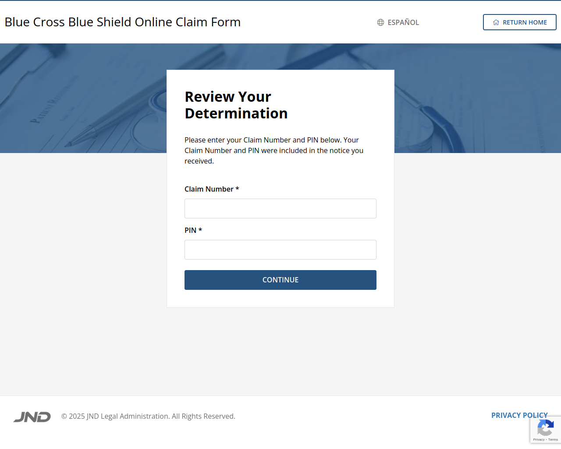The width and height of the screenshot is (561, 449).
Task: Click the reCAPTCHA Terms link
Action: pyautogui.click(x=553, y=439)
